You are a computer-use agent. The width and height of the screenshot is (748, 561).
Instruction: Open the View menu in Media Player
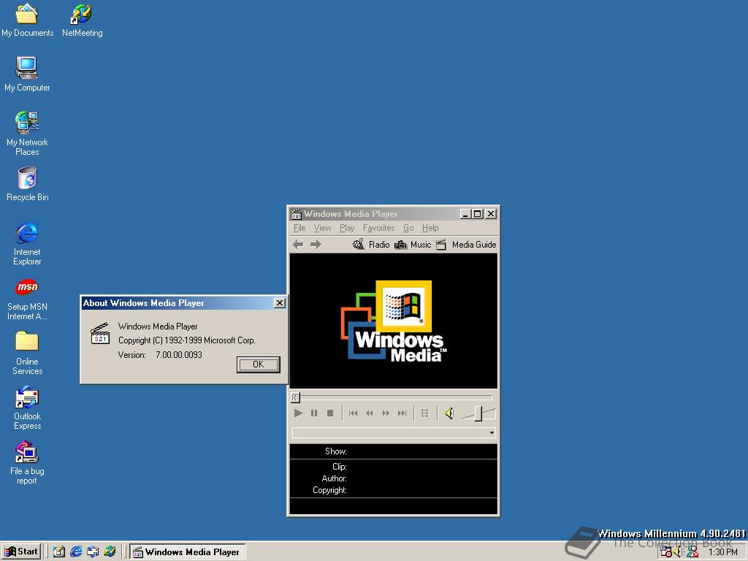(322, 228)
